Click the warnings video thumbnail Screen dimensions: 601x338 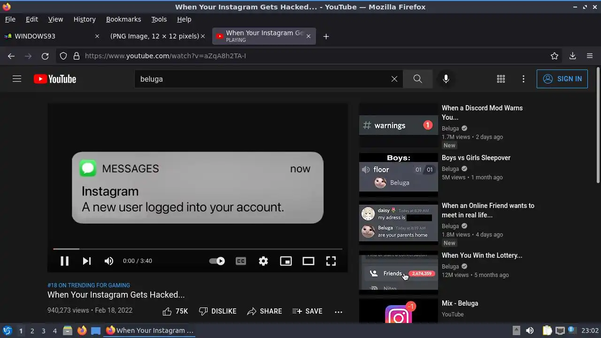tap(399, 125)
